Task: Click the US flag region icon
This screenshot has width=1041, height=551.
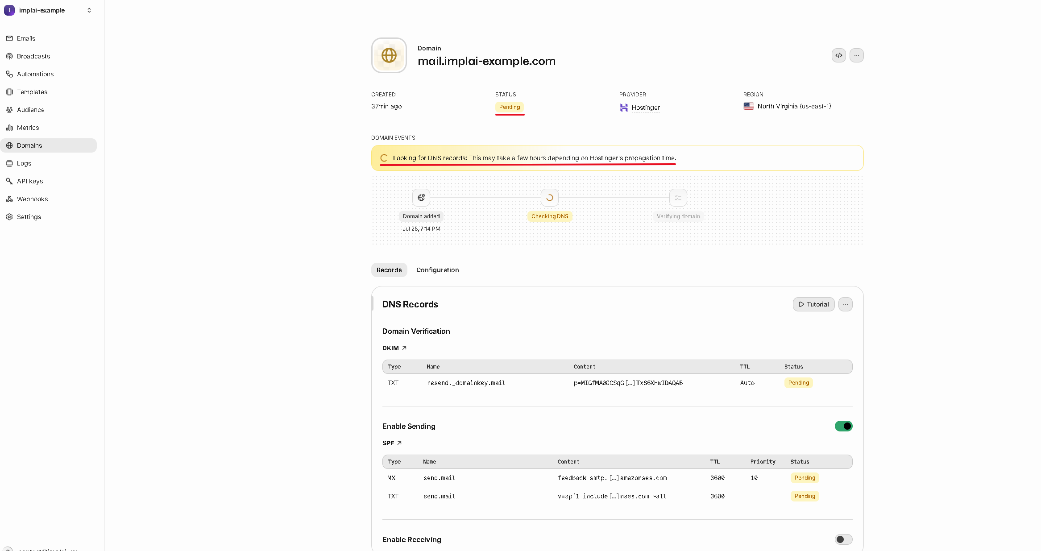Action: [x=749, y=106]
